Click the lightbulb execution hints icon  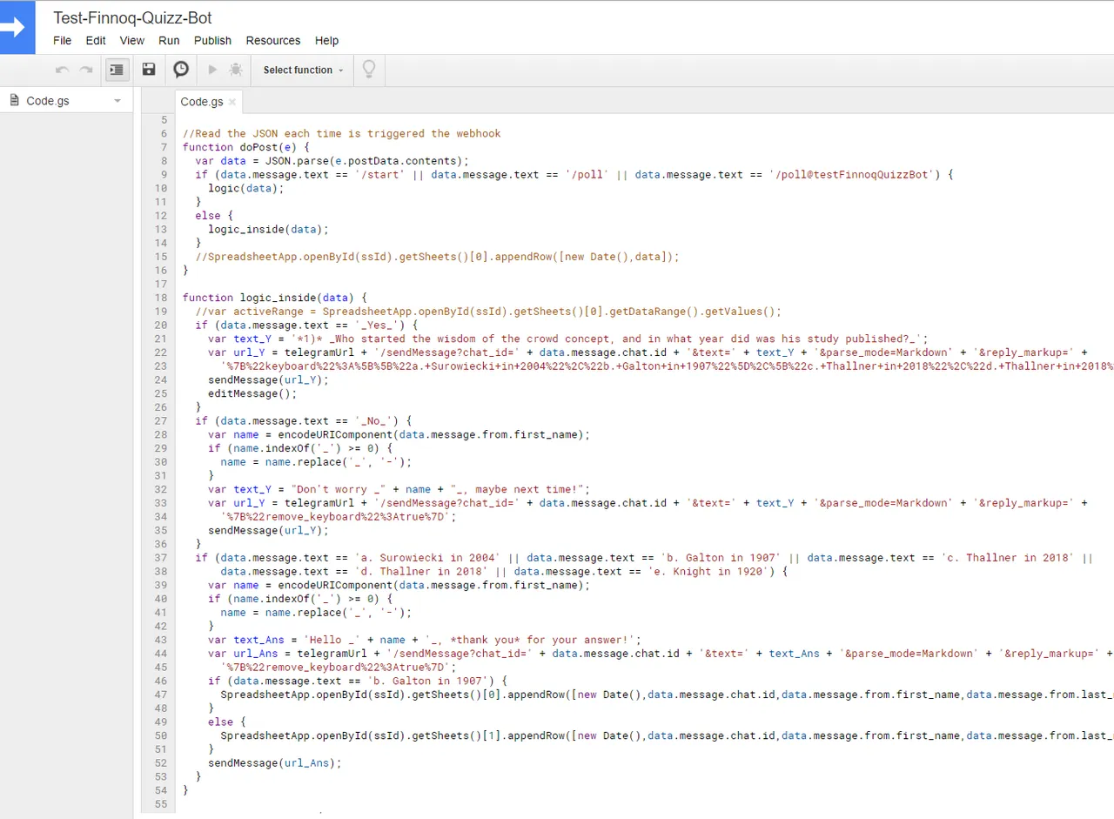coord(368,70)
